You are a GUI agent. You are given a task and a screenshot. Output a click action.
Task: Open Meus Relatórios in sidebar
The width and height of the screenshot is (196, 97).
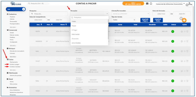pos(15,90)
